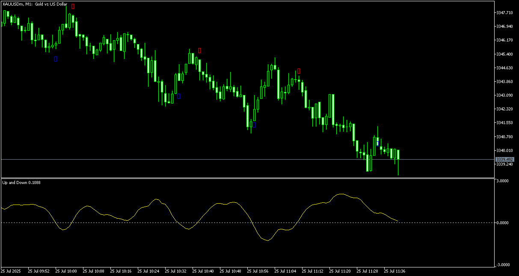519x276 pixels.
Task: Click the '25 Jul 11:28' time label
Action: click(x=368, y=271)
